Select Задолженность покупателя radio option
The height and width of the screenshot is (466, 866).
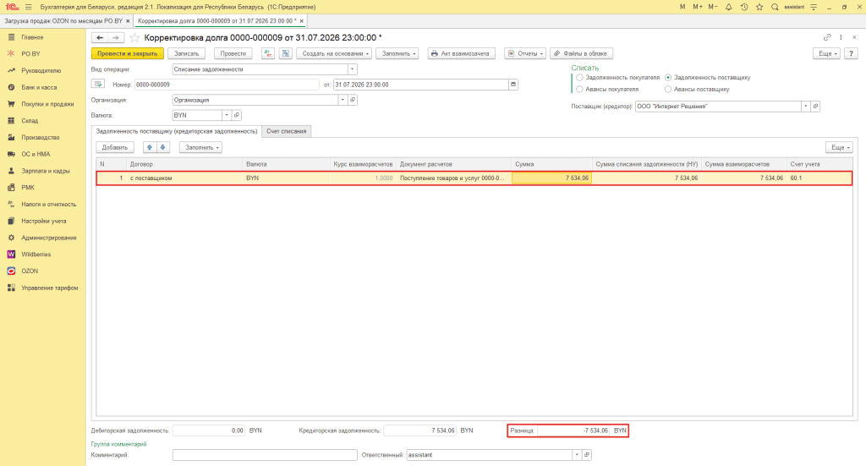579,78
